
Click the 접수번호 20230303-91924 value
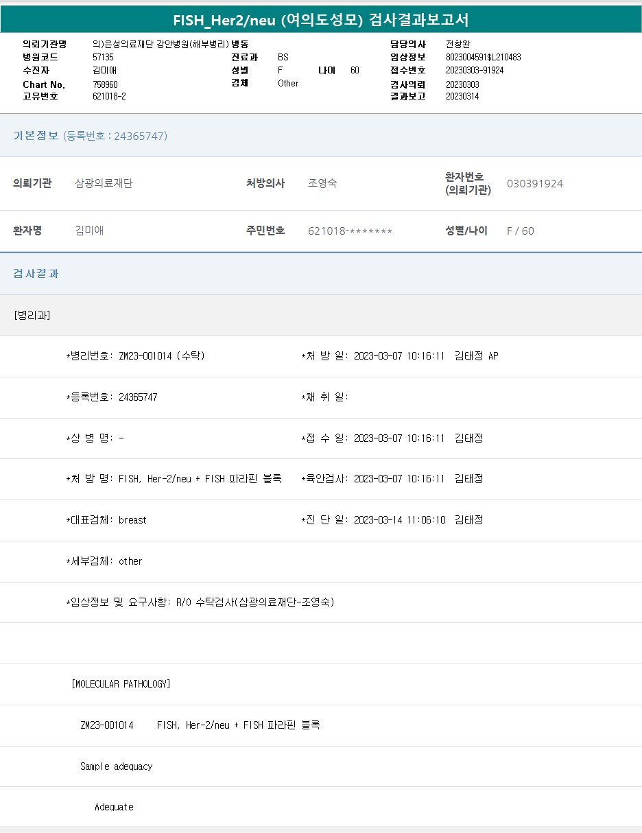(475, 70)
